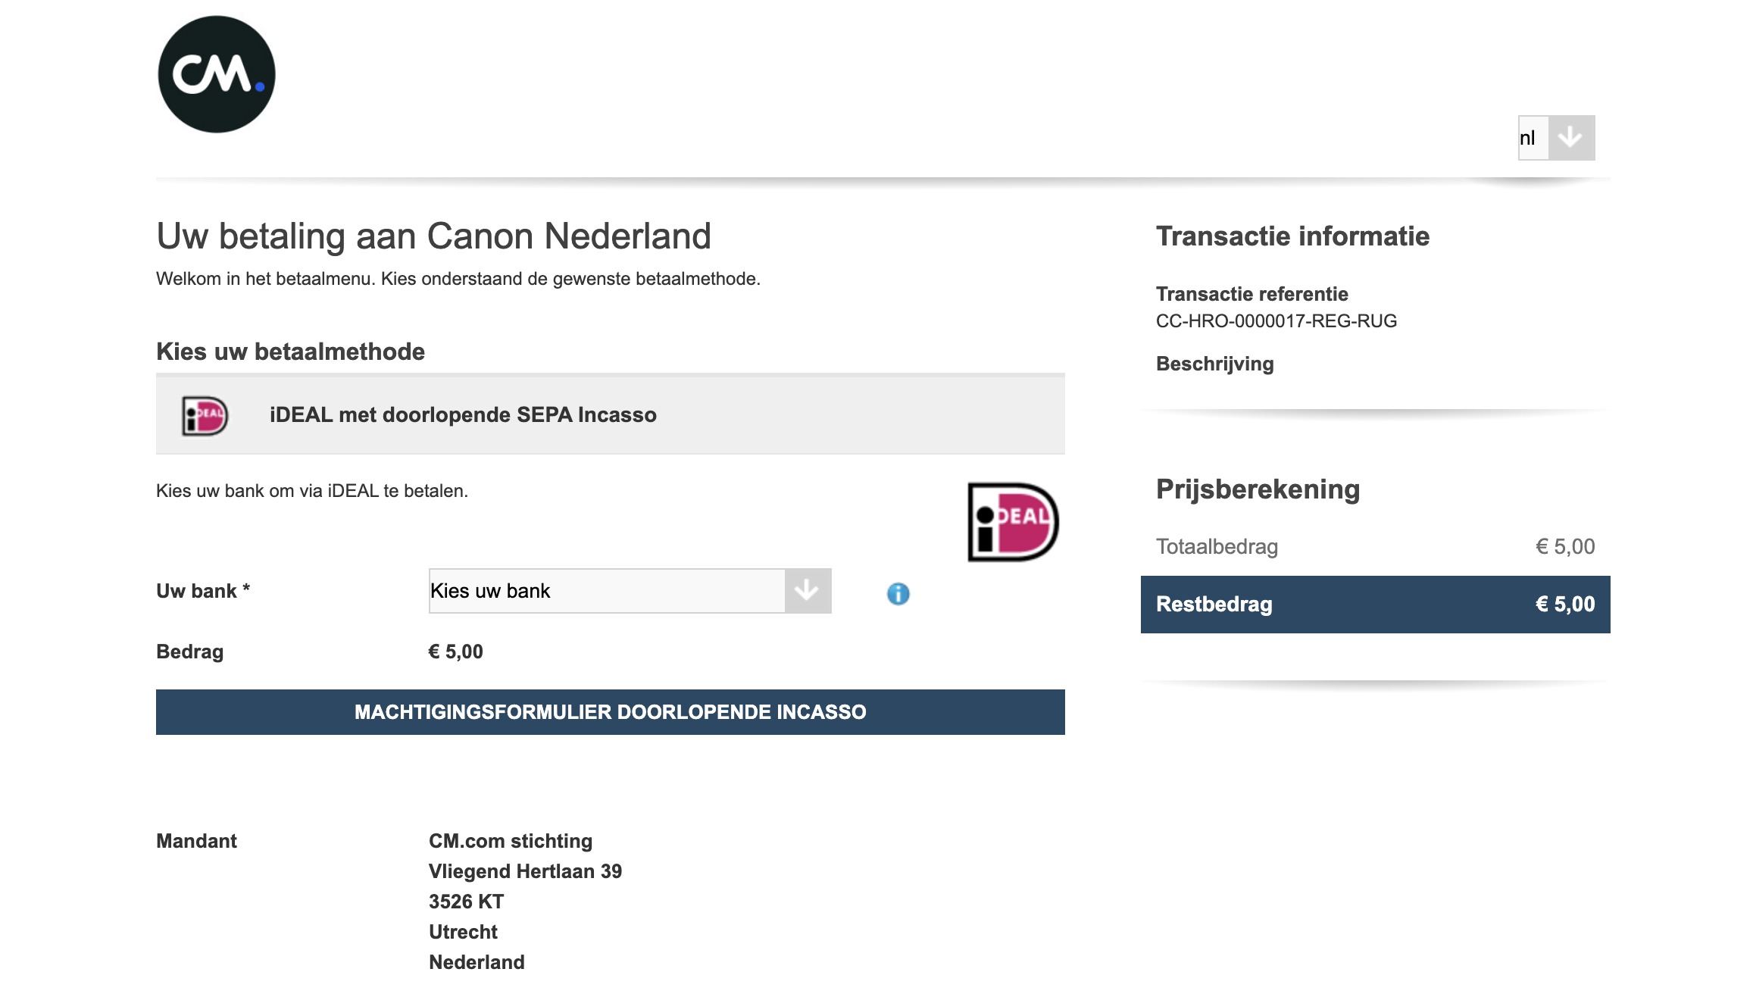The image size is (1753, 997).
Task: Click the arrow icon on language selector
Action: [x=1570, y=138]
